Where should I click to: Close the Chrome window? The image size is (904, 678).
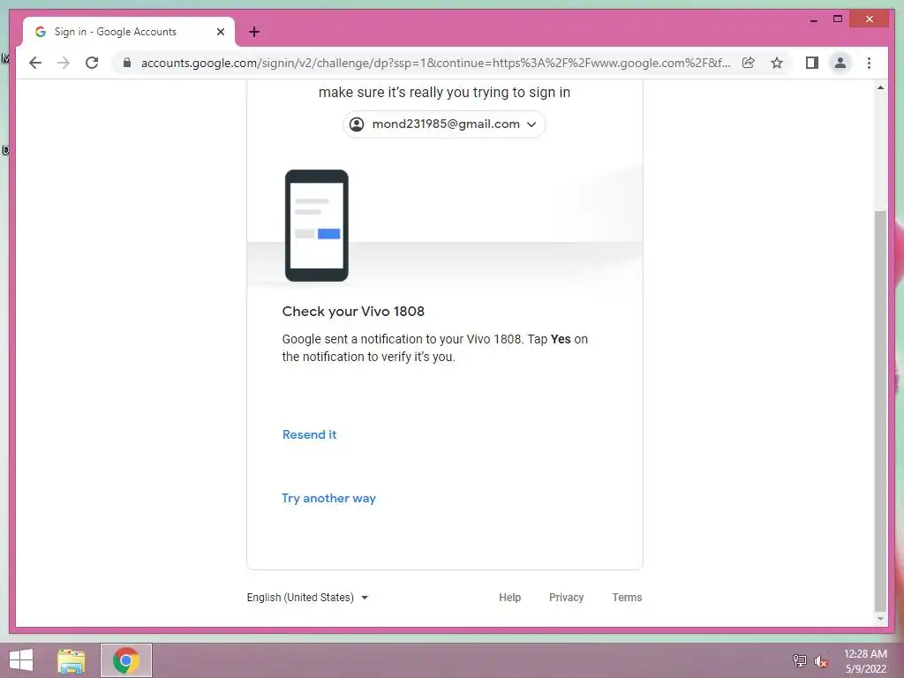870,19
